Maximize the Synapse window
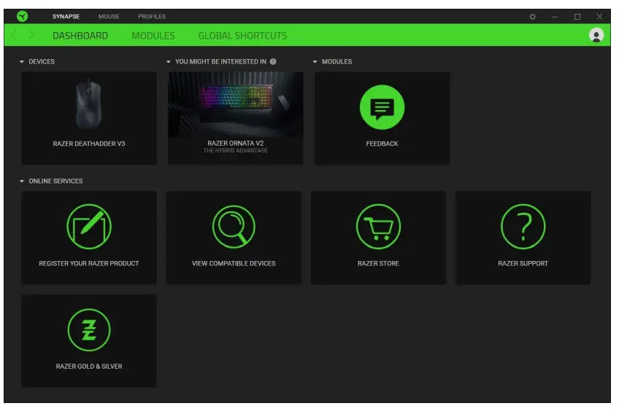The image size is (619, 414). pos(577,17)
